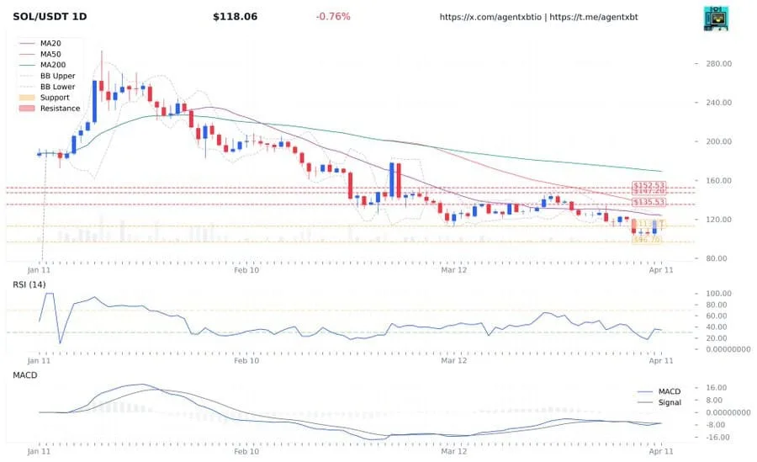The height and width of the screenshot is (462, 757).
Task: Click the 200.00 price axis label
Action: click(x=718, y=141)
